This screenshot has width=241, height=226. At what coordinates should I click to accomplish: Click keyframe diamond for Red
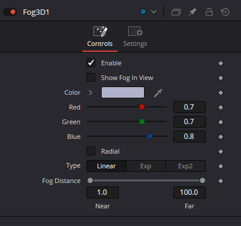(x=220, y=107)
